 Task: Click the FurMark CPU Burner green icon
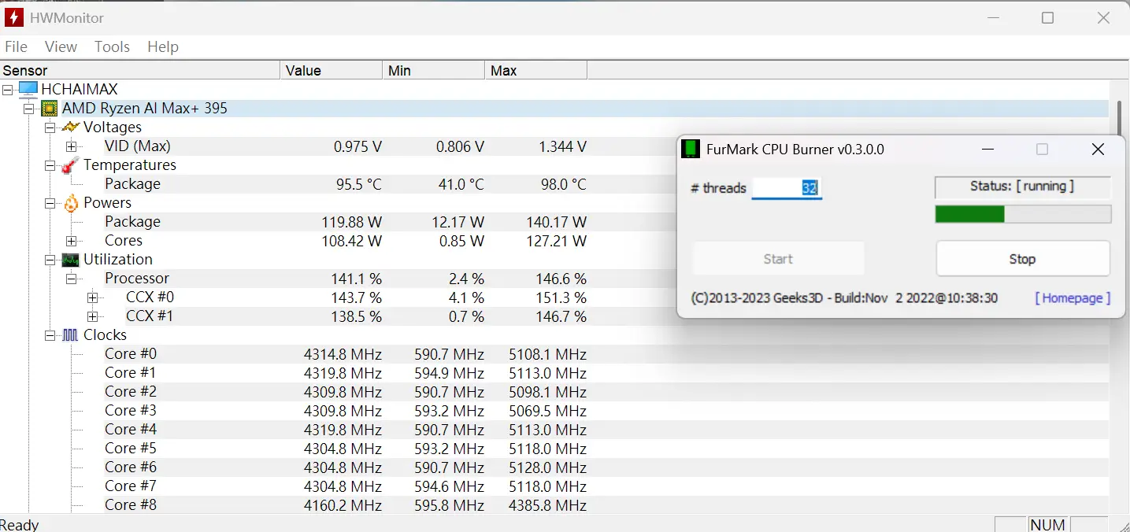click(691, 149)
